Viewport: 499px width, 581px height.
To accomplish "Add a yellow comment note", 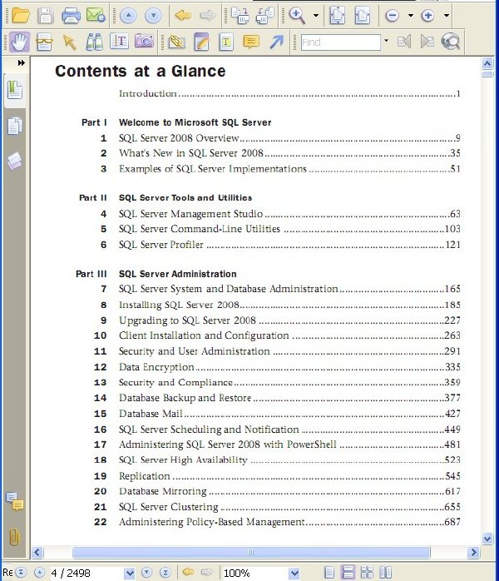I will point(251,42).
